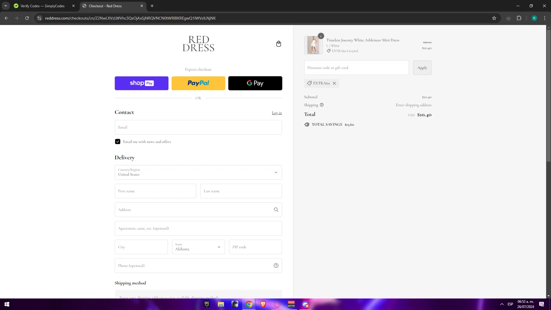The image size is (551, 310).
Task: Click the Red Dress logo
Action: coord(198,44)
